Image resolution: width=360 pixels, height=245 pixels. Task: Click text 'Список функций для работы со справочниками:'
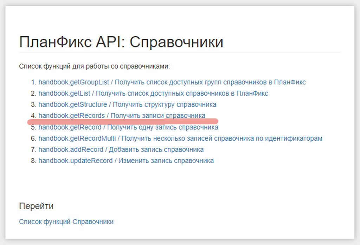[x=94, y=66]
